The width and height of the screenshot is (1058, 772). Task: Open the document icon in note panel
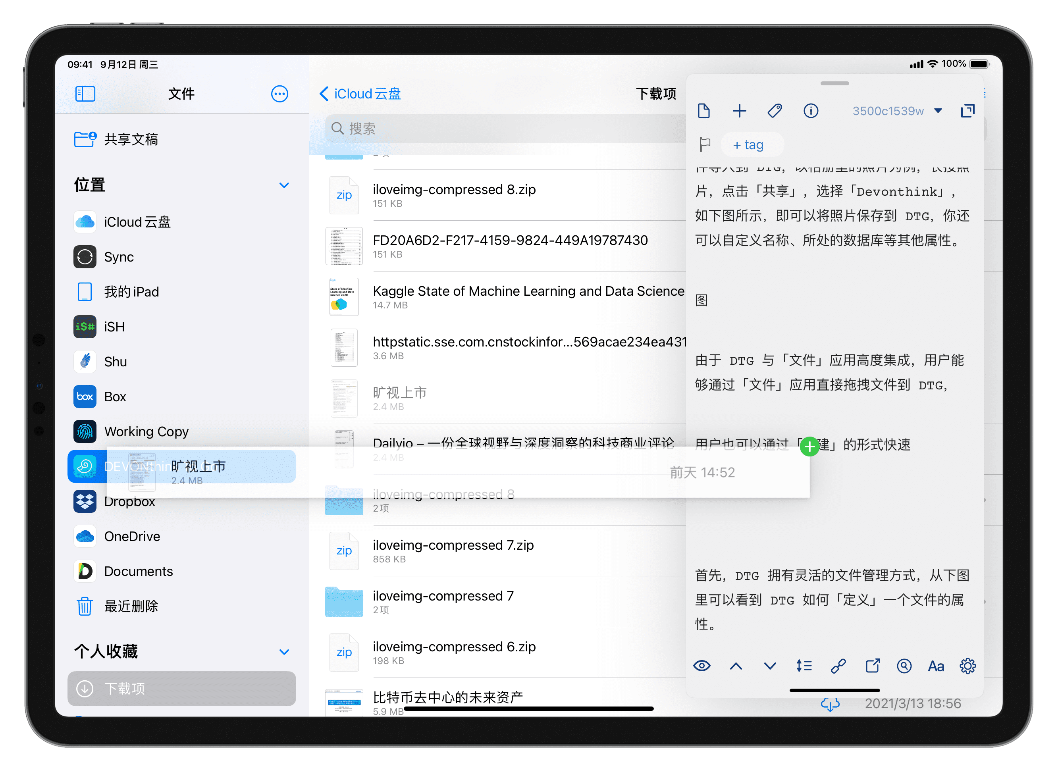pos(704,111)
